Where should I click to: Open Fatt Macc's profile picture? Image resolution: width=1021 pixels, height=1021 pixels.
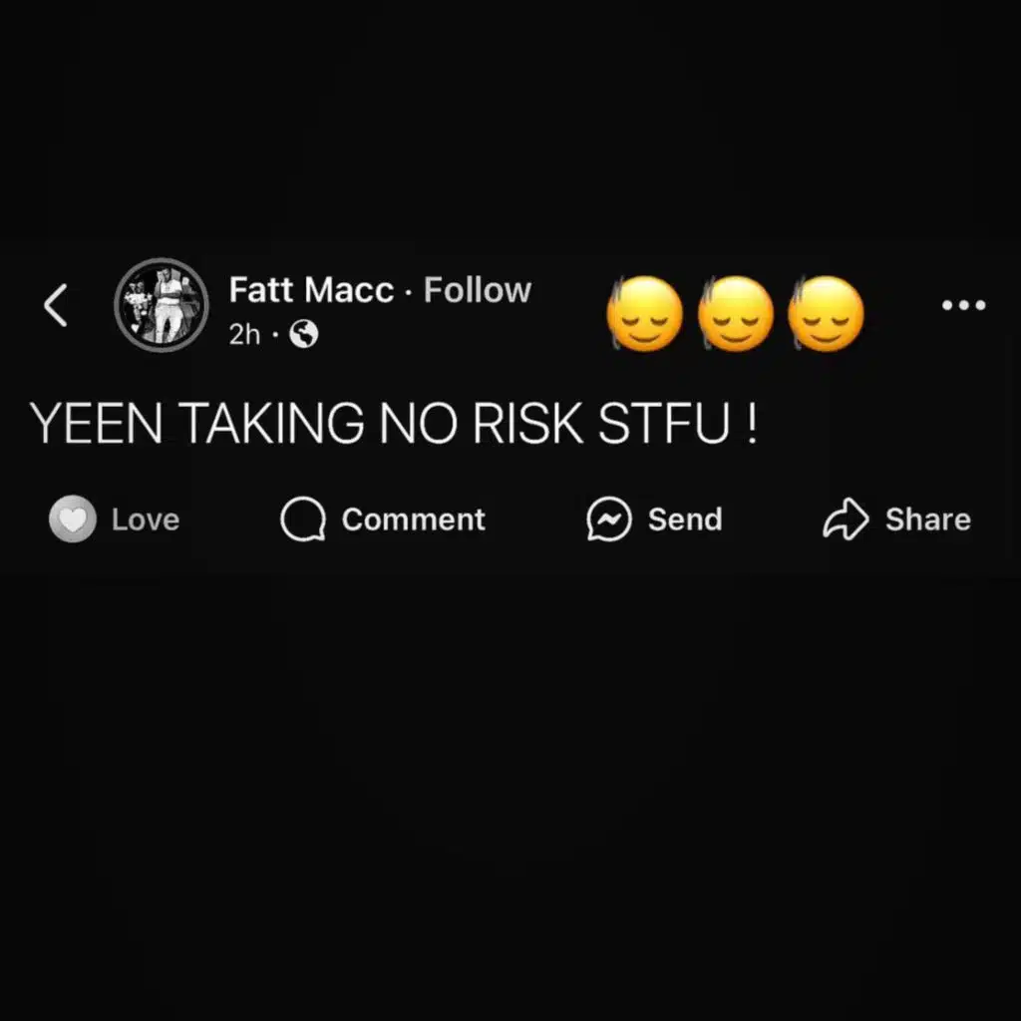[x=162, y=305]
